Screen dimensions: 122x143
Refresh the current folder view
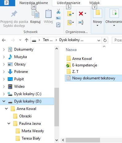[105, 40]
